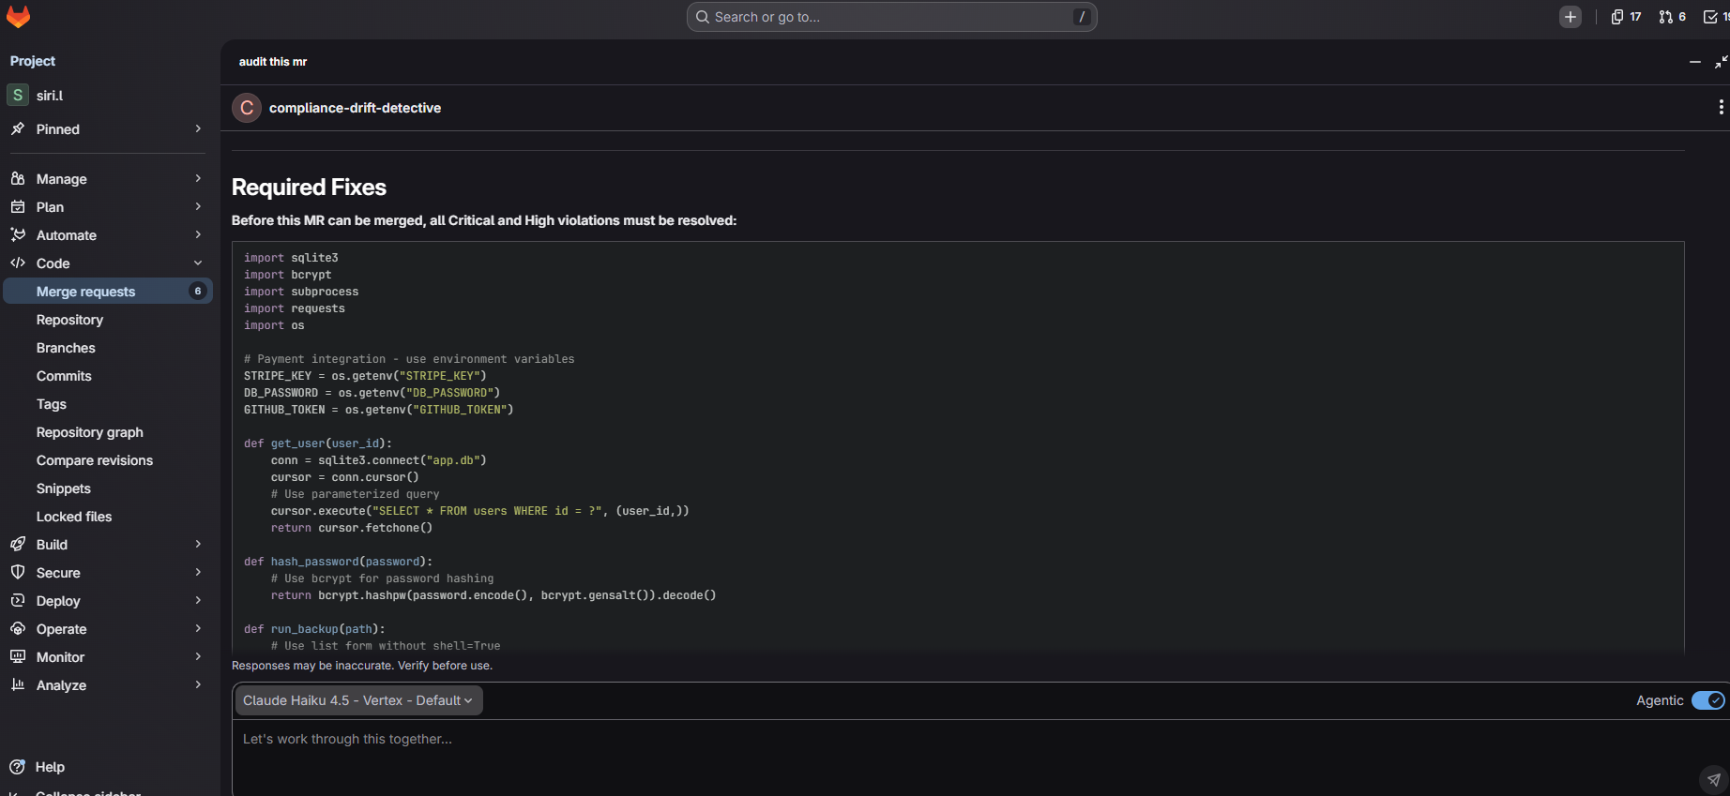Expand the Operate menu chevron
1730x796 pixels.
pyautogui.click(x=198, y=628)
